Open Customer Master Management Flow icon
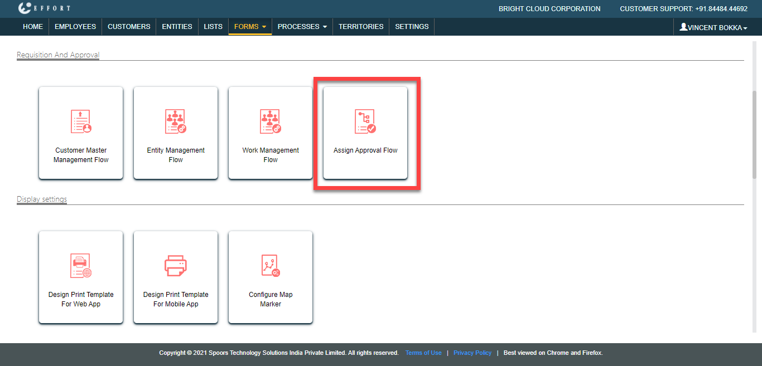This screenshot has height=366, width=762. (x=81, y=121)
